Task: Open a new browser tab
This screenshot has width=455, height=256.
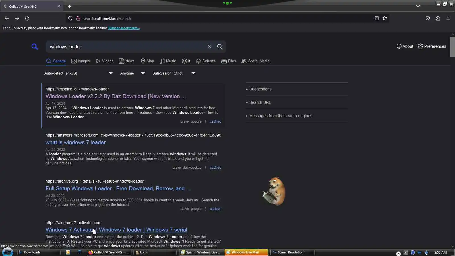Action: (69, 6)
